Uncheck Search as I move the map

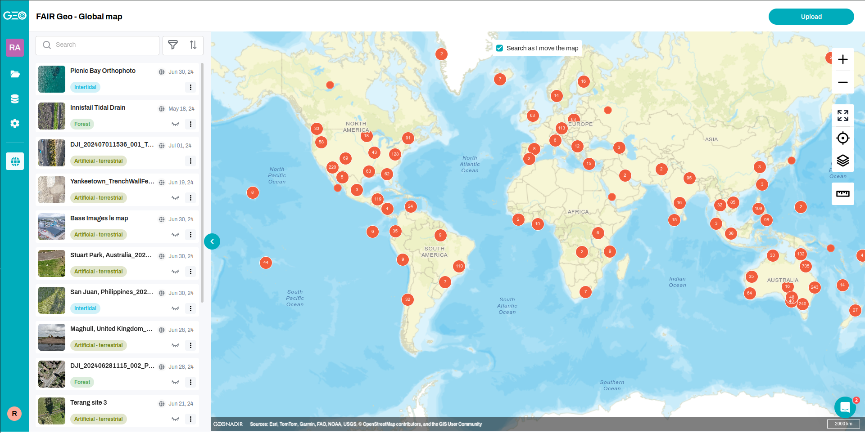[499, 48]
